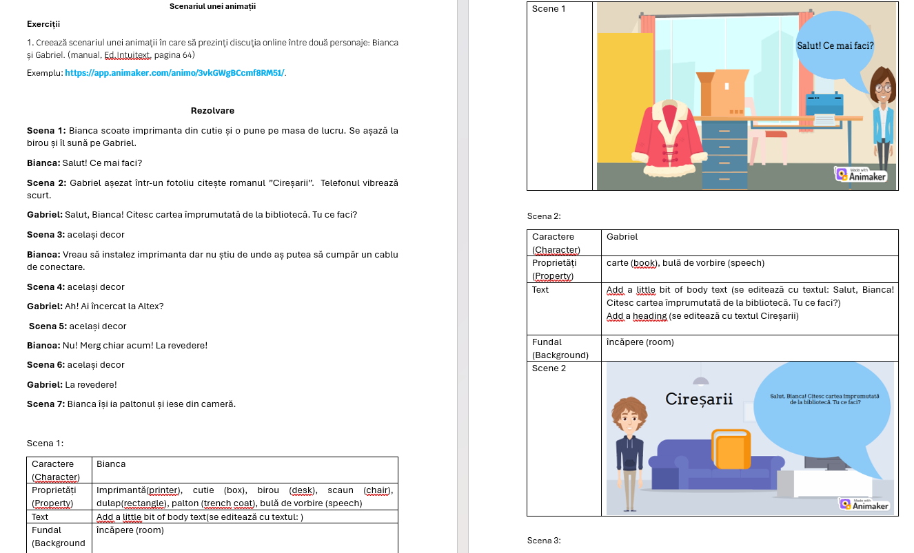Click the 'Scena 4: același decor' line
Image resolution: width=914 pixels, height=553 pixels.
(76, 287)
